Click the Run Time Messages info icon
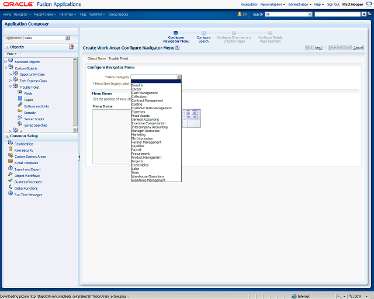This screenshot has height=299, width=374. pos(11,193)
